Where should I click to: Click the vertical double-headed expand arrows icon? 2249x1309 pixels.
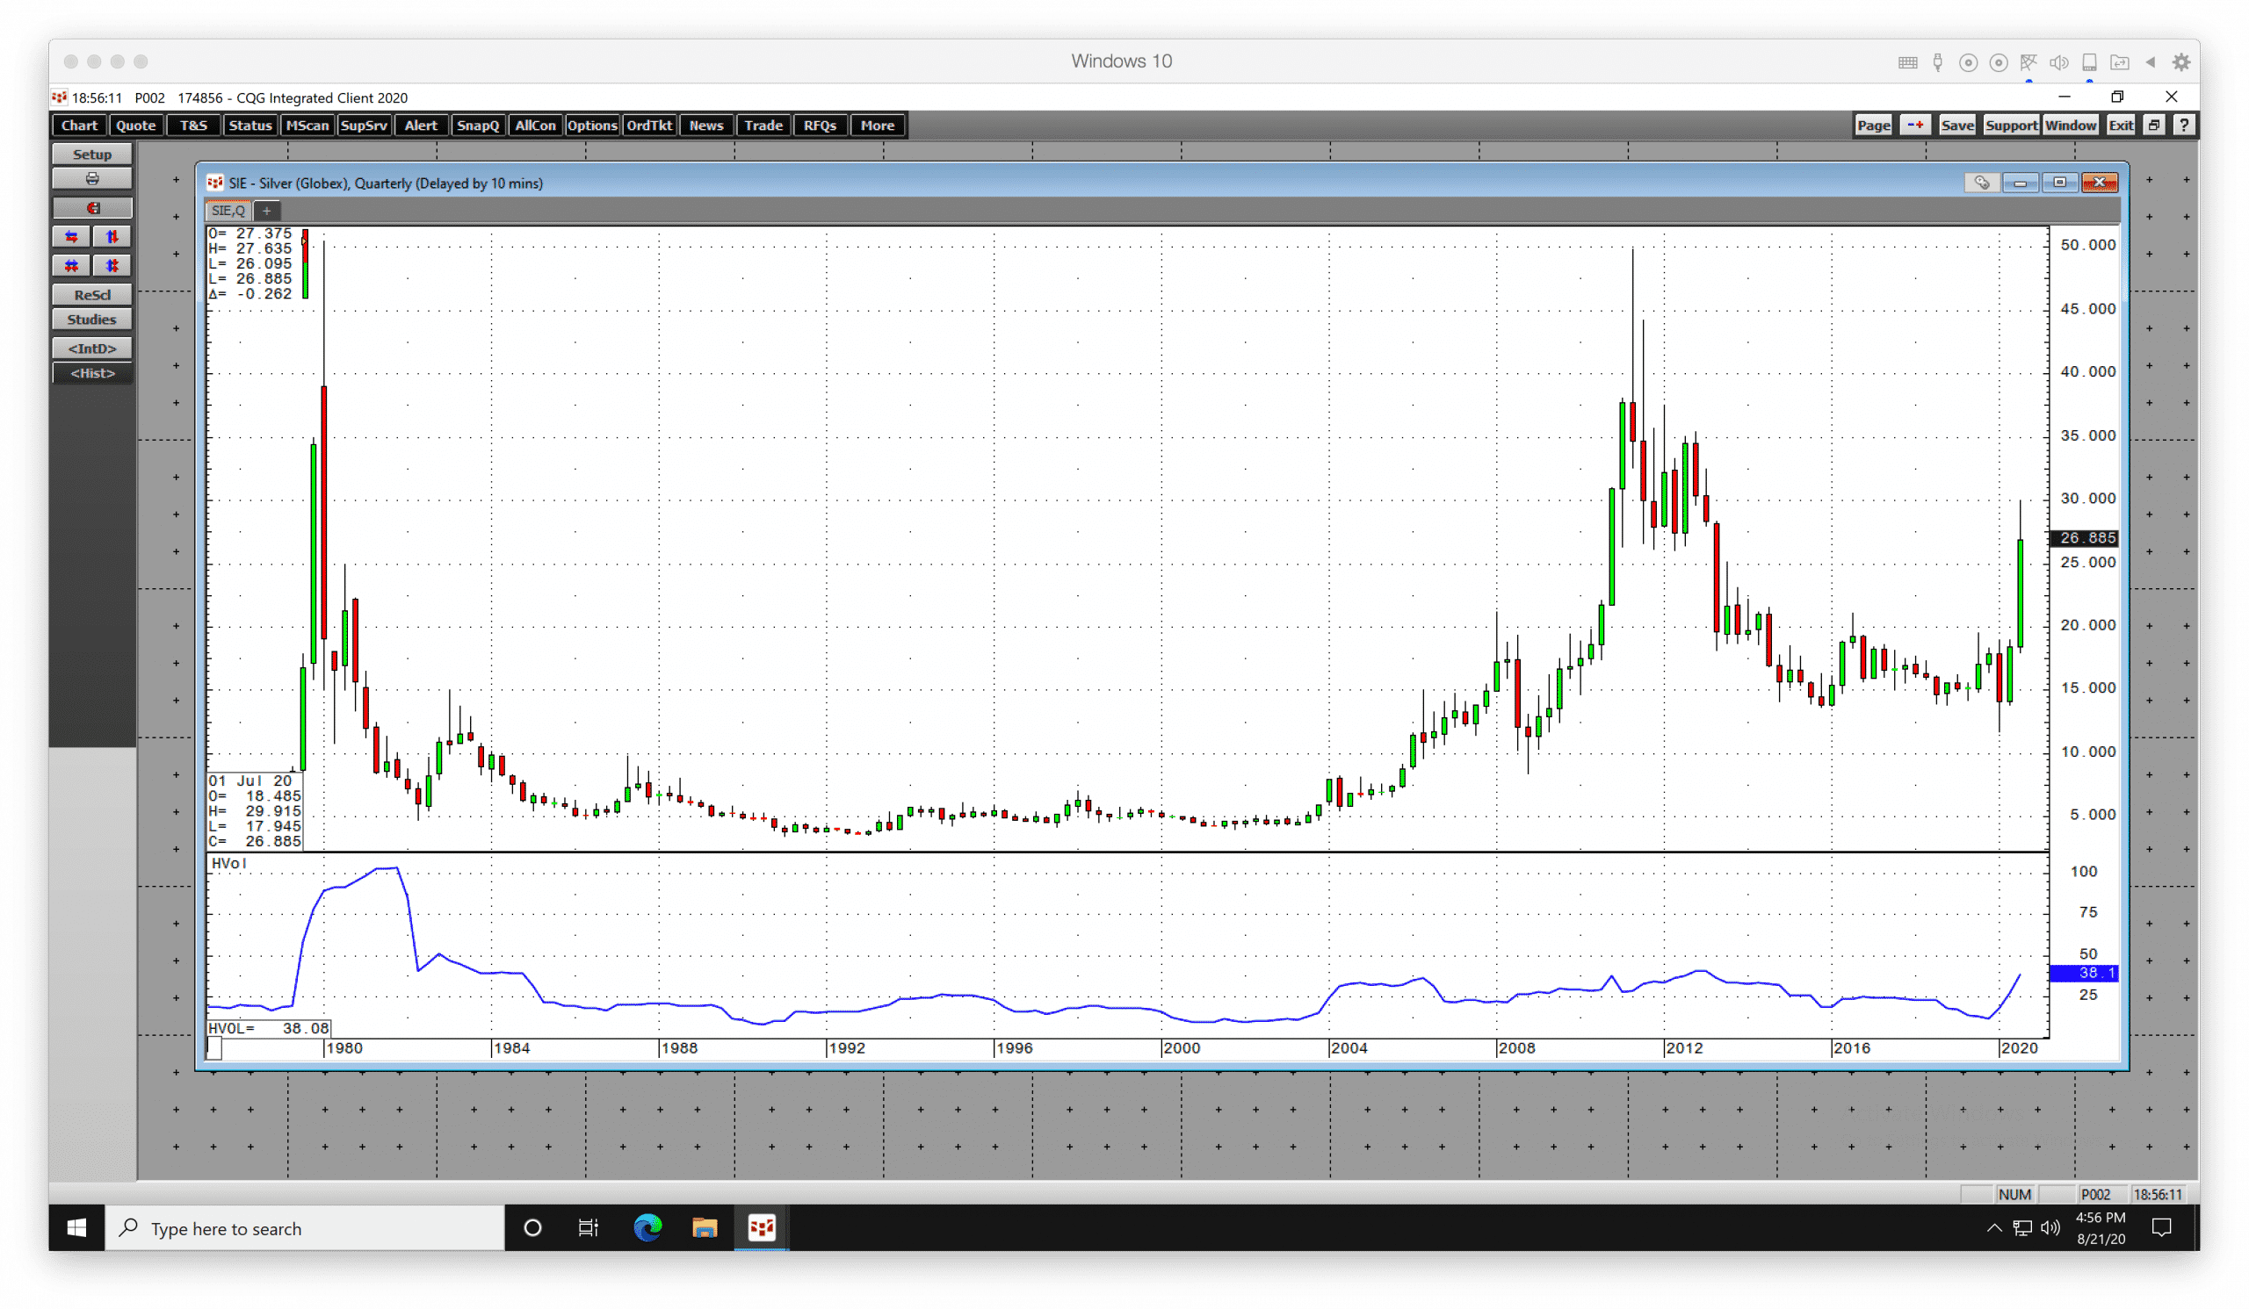point(112,266)
